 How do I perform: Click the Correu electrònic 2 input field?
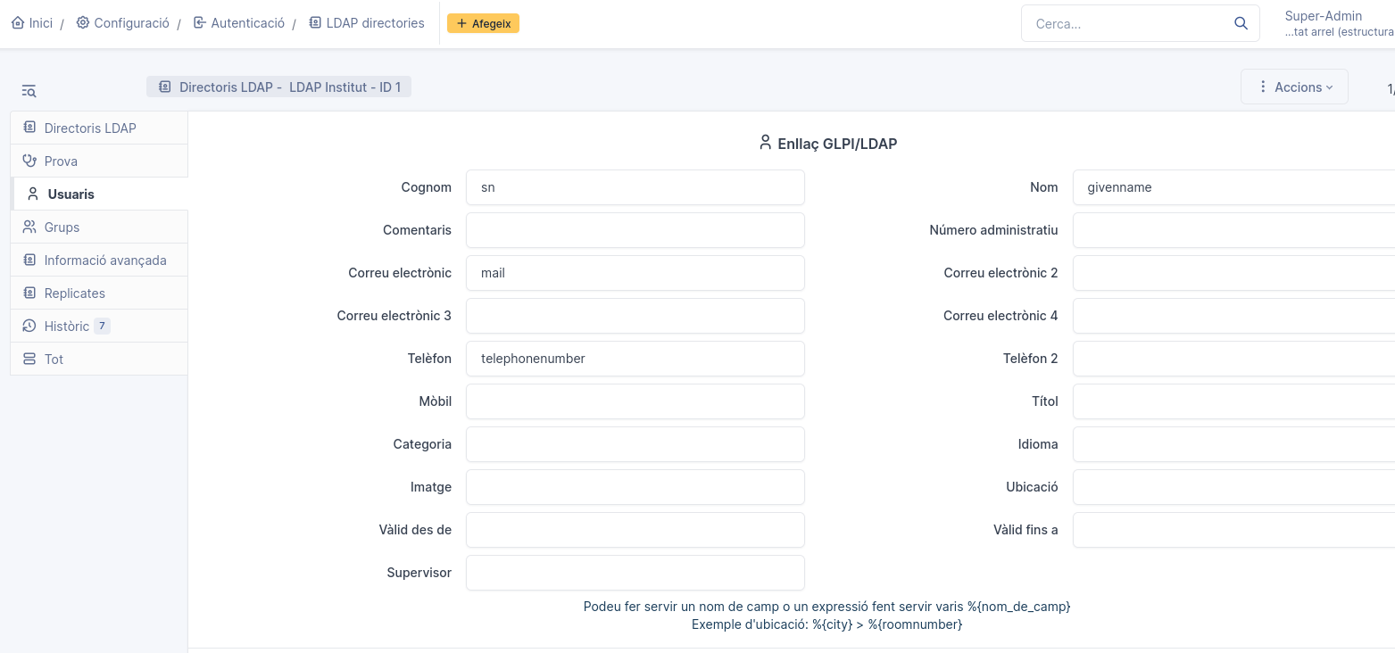point(1233,273)
